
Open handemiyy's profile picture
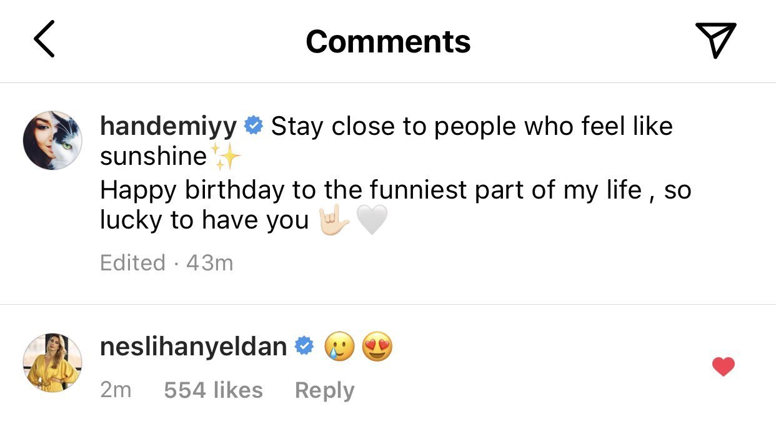coord(52,141)
